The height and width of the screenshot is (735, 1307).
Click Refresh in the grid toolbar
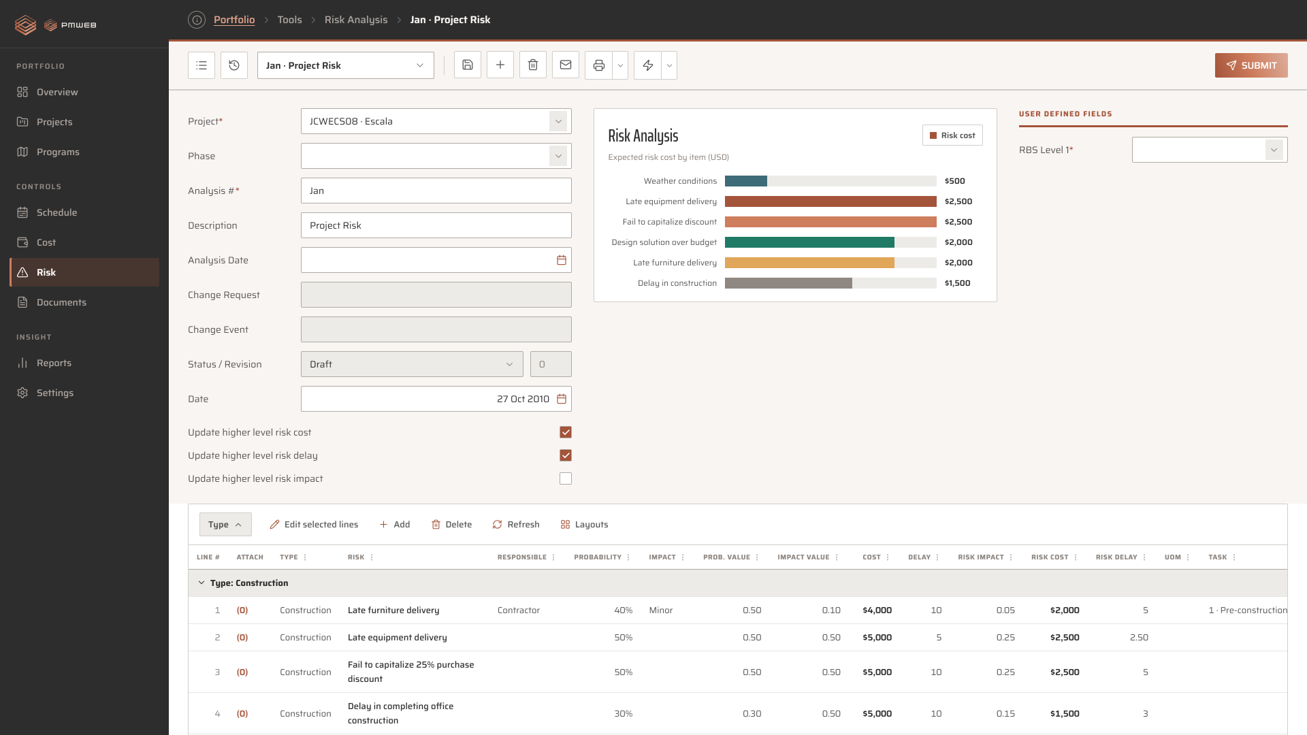pos(516,525)
